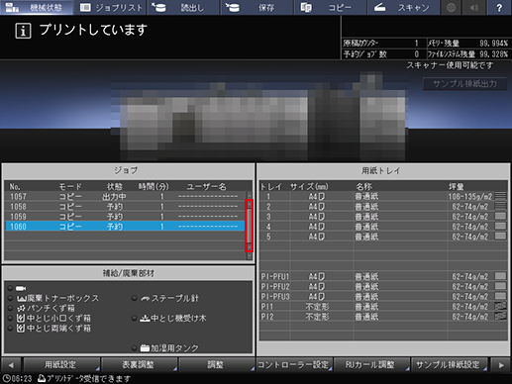Viewport: 512px width, 384px height.
Task: Open the 保存 tab
Action: point(256,7)
